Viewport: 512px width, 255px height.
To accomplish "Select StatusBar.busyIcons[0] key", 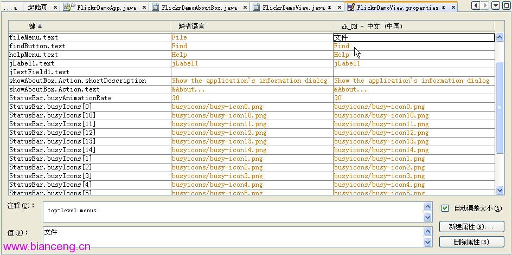I will (89, 107).
